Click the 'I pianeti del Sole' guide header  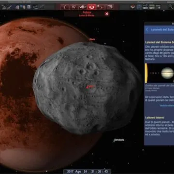click(162, 30)
